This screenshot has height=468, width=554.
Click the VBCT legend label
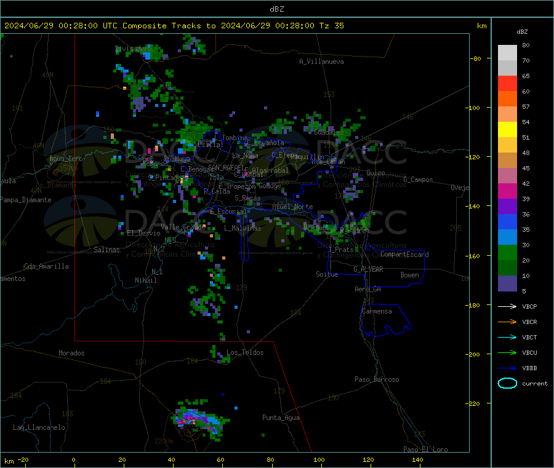(x=529, y=337)
